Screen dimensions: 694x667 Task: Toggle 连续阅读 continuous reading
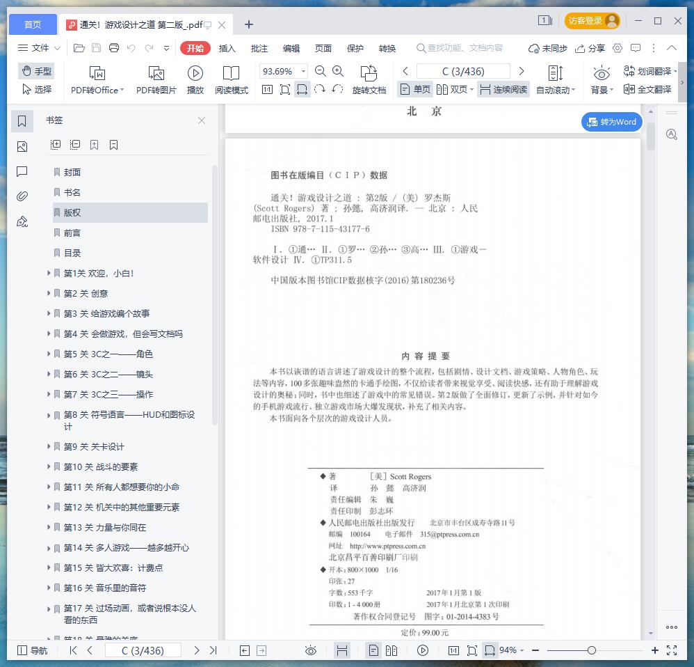[503, 90]
